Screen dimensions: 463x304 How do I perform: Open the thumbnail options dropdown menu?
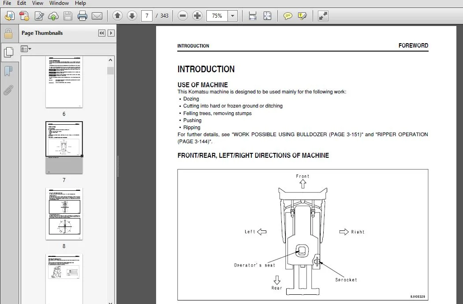[x=26, y=49]
